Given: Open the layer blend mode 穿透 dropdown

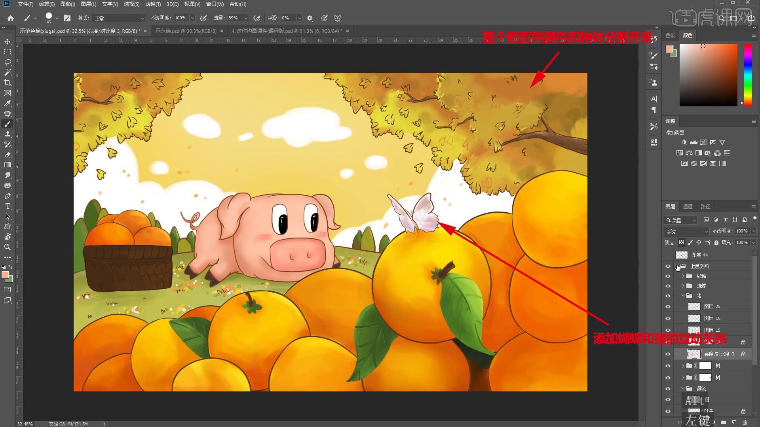Looking at the screenshot, I should point(686,231).
